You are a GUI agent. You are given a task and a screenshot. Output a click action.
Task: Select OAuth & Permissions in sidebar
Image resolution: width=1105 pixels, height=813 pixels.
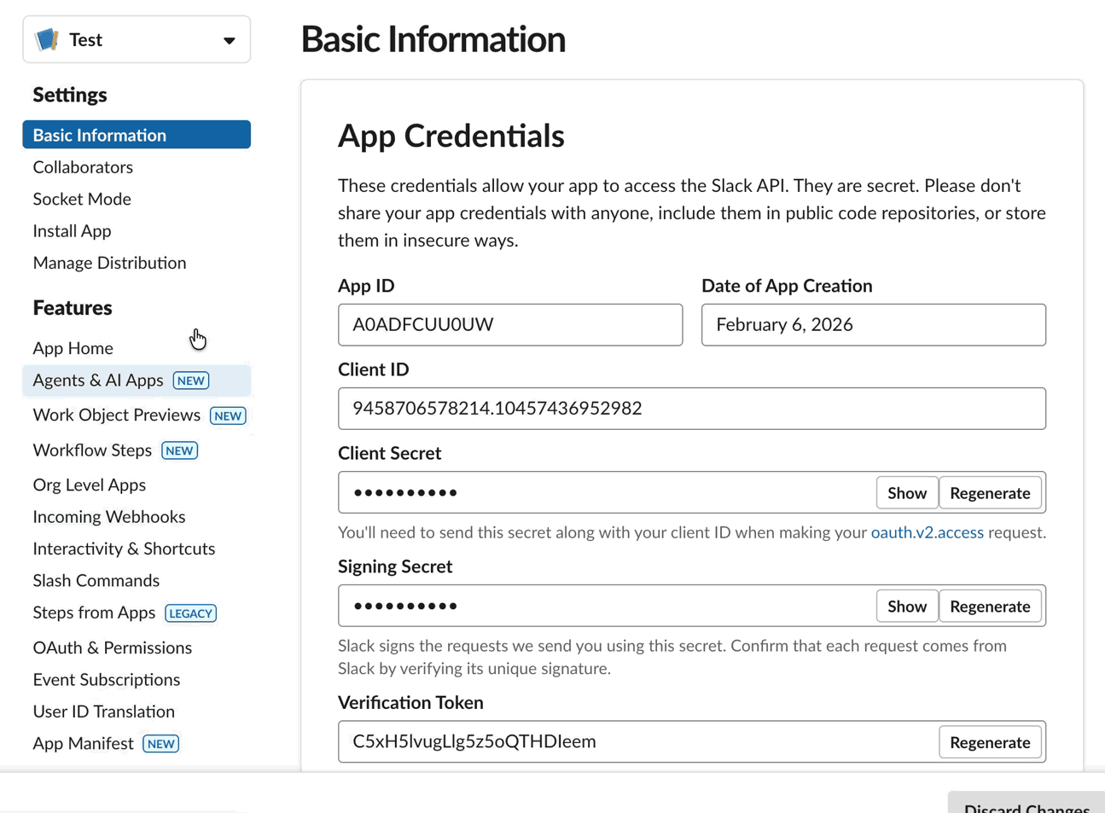click(x=113, y=647)
